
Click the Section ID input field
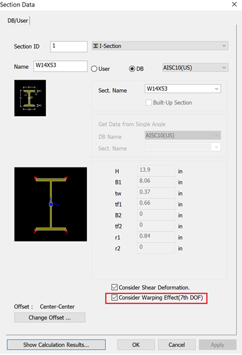[69, 47]
